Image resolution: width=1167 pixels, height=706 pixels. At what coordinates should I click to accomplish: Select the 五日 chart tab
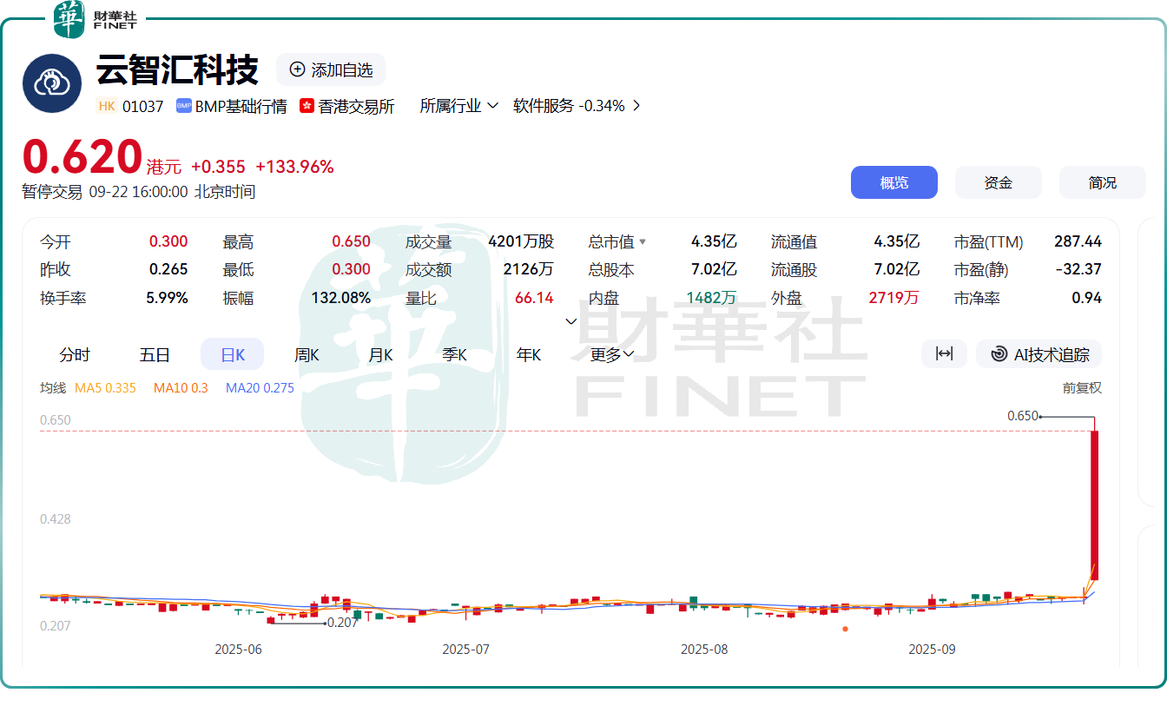coord(155,354)
